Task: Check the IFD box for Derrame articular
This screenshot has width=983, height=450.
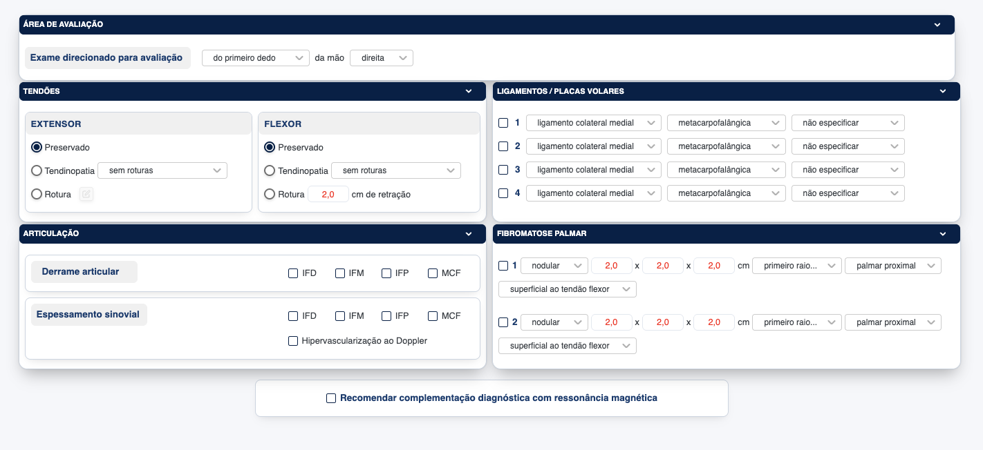Action: click(x=293, y=273)
